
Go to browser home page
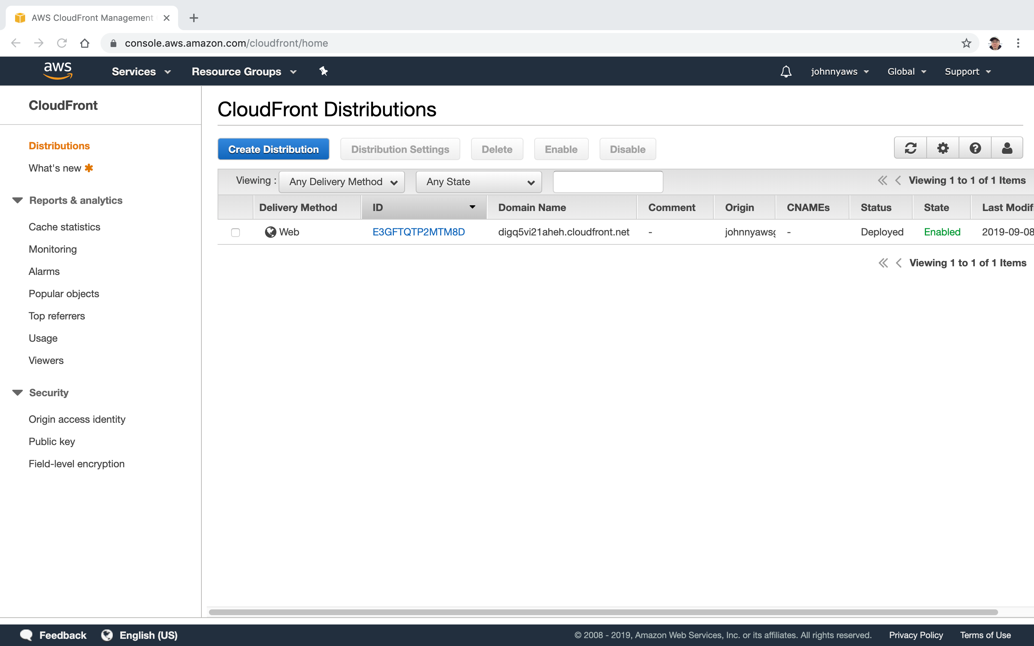pos(85,43)
